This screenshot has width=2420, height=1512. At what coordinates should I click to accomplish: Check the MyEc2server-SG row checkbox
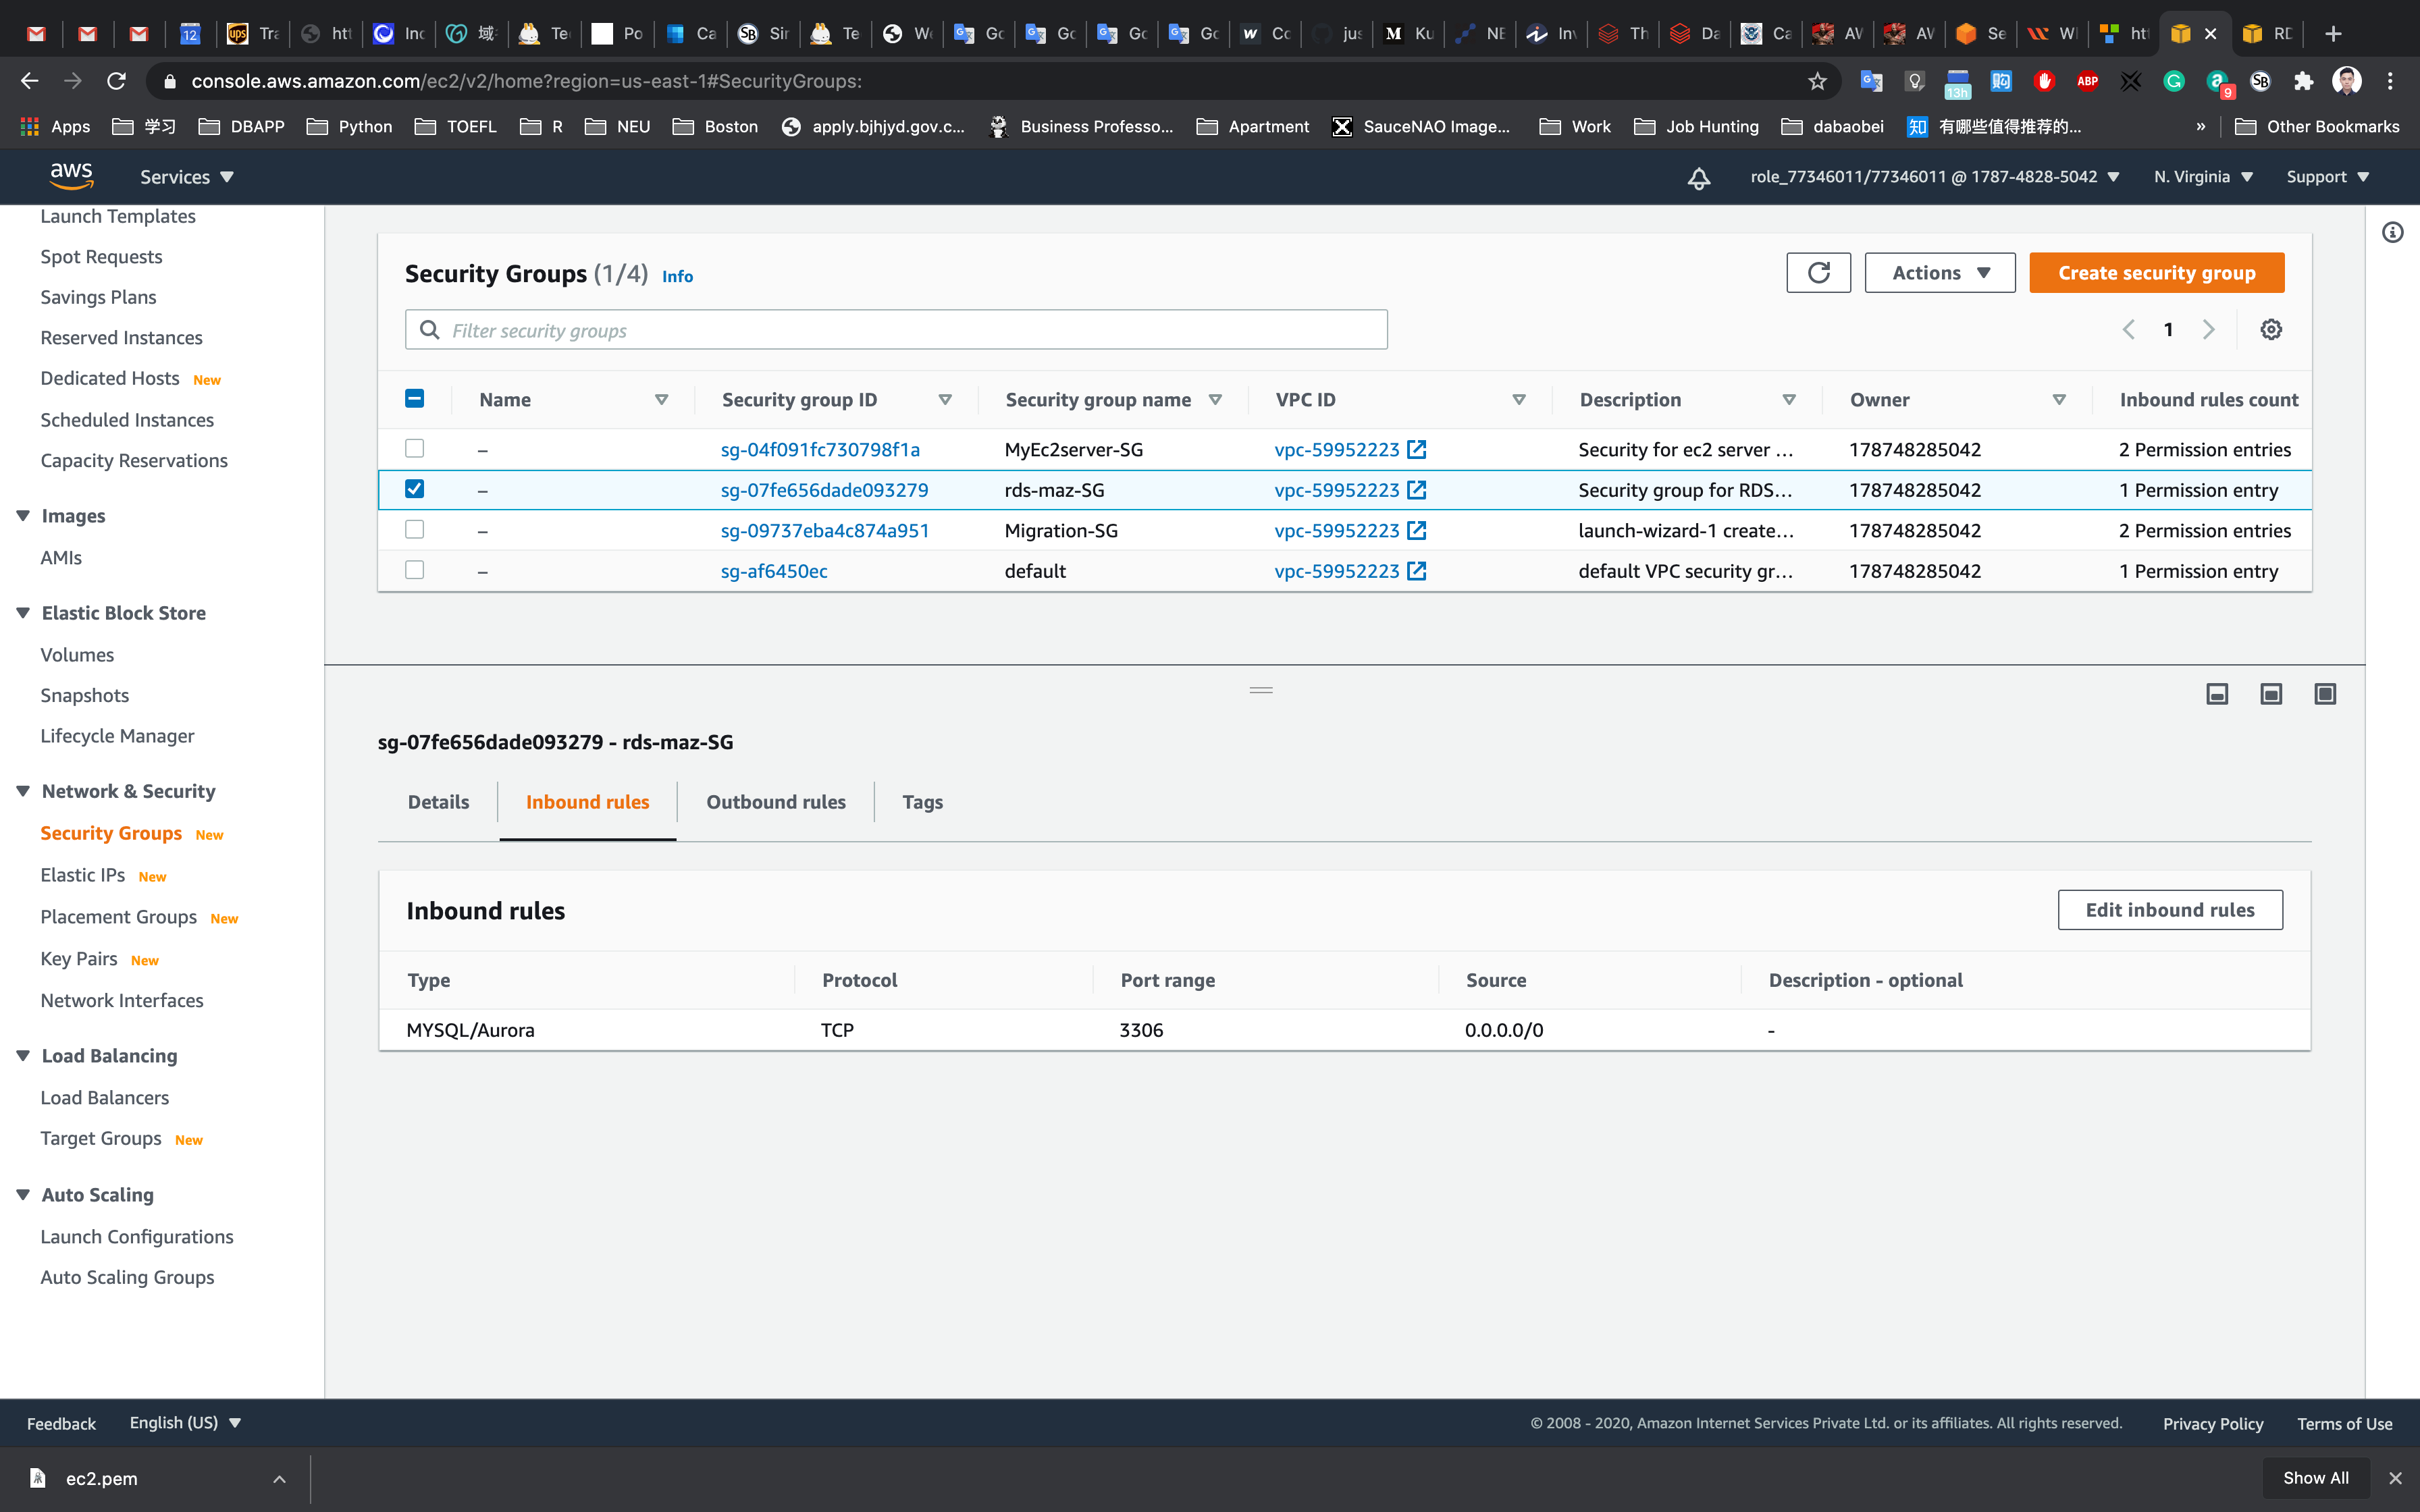[x=414, y=449]
